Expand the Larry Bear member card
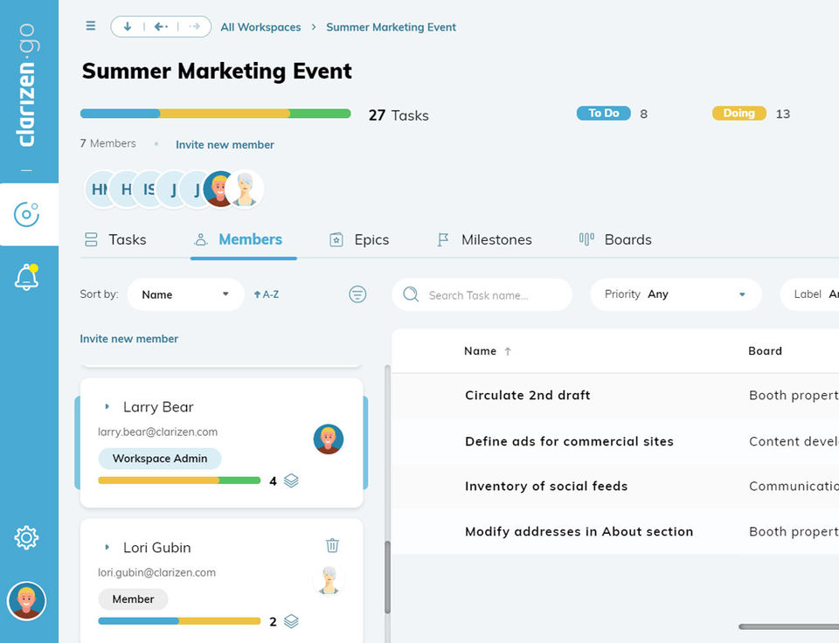Screen dimensions: 839x643 pyautogui.click(x=107, y=407)
